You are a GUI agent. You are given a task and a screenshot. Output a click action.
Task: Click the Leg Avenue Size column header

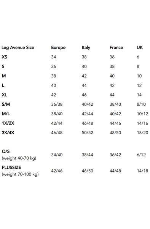pyautogui.click(x=18, y=48)
